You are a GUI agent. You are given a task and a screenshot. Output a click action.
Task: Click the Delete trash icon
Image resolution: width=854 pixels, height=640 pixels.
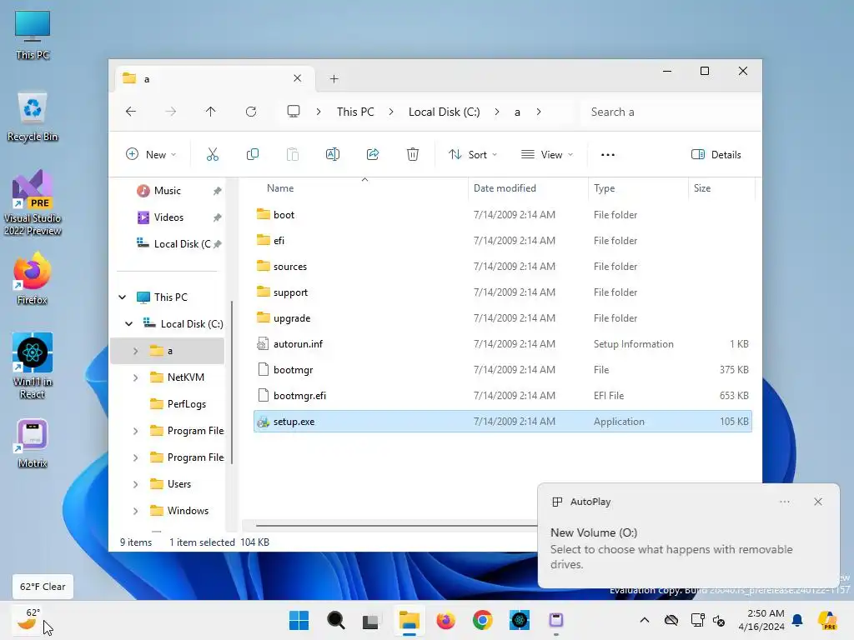click(x=413, y=154)
